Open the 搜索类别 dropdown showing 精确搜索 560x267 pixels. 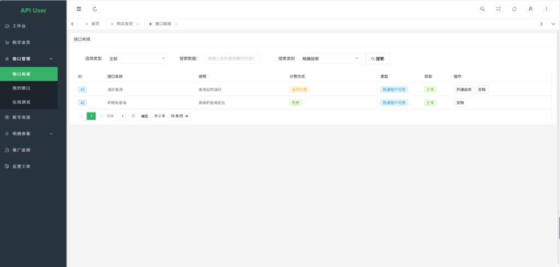point(330,58)
